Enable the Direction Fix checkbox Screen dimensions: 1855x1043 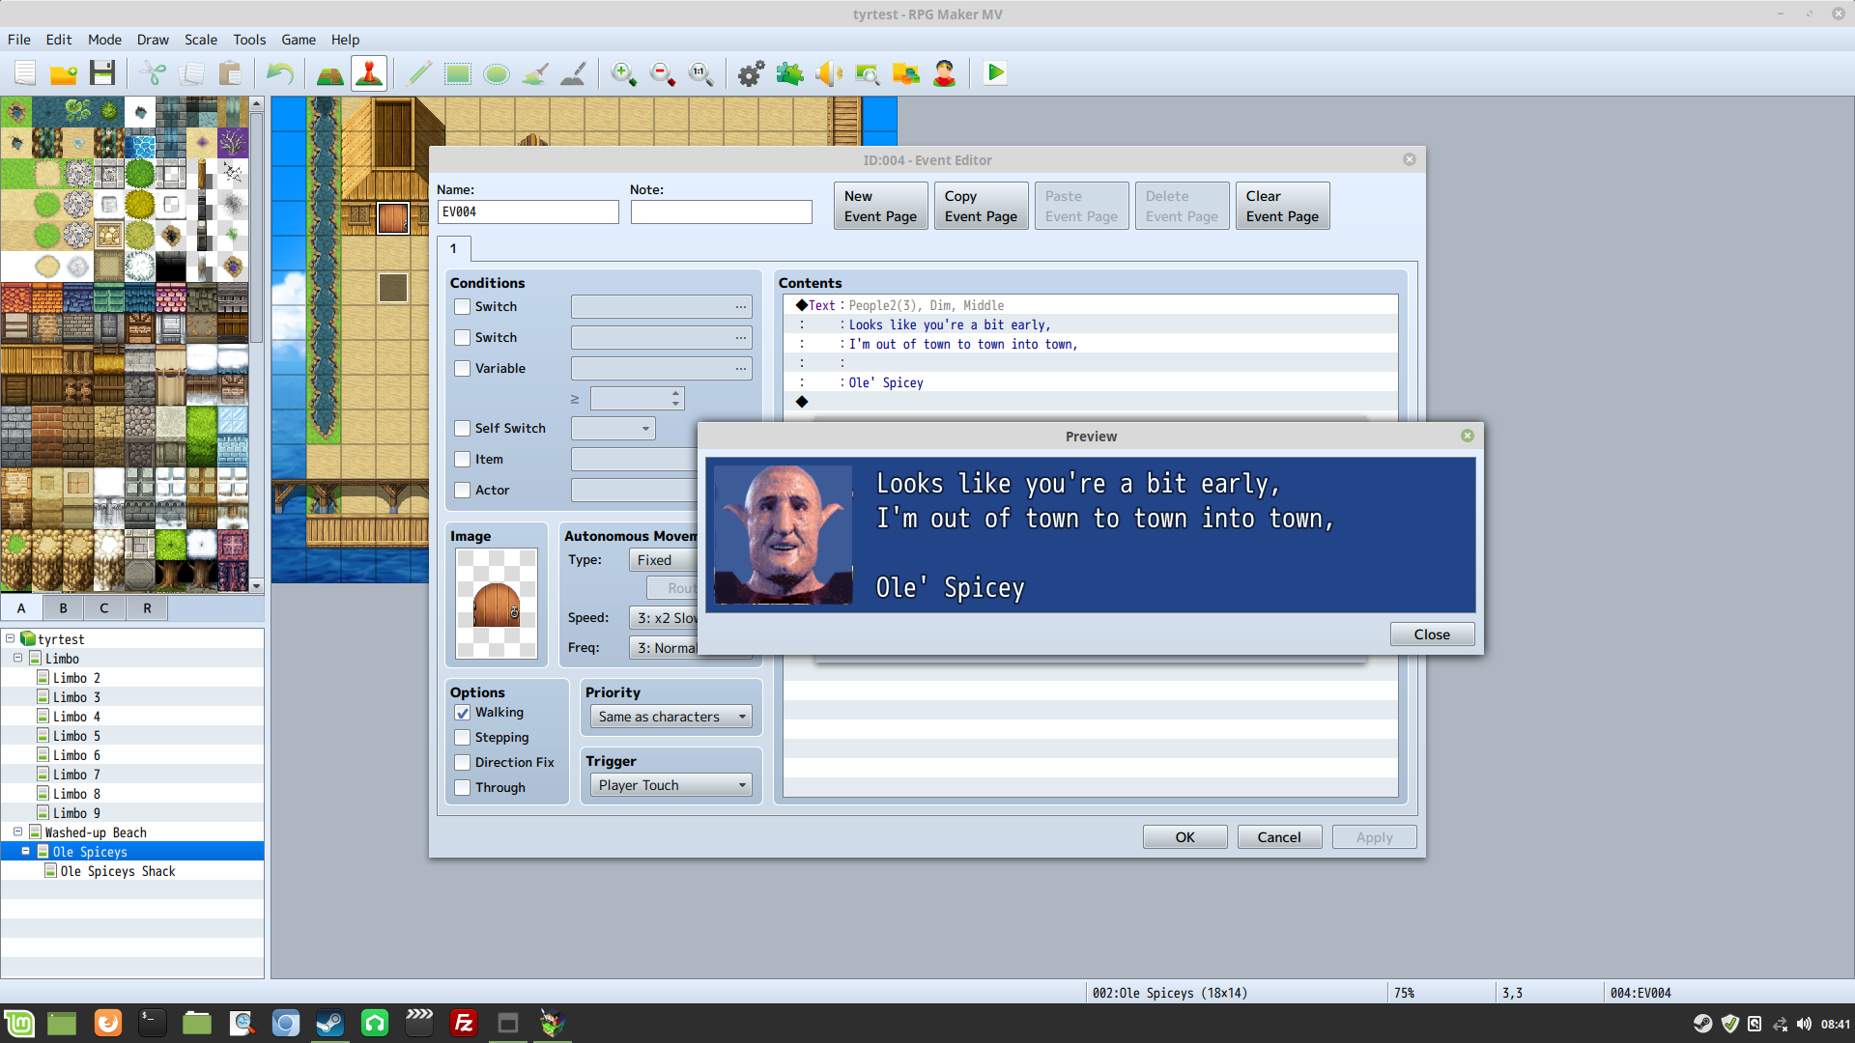[x=463, y=763]
